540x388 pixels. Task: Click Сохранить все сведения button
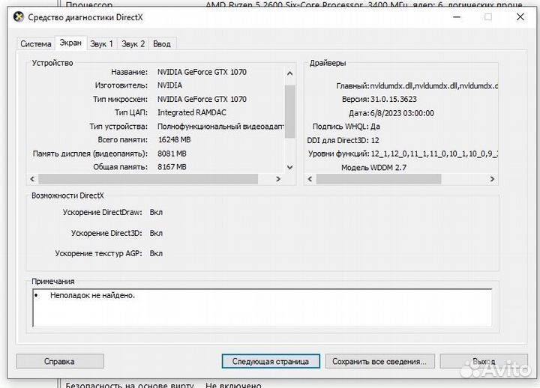pyautogui.click(x=379, y=361)
